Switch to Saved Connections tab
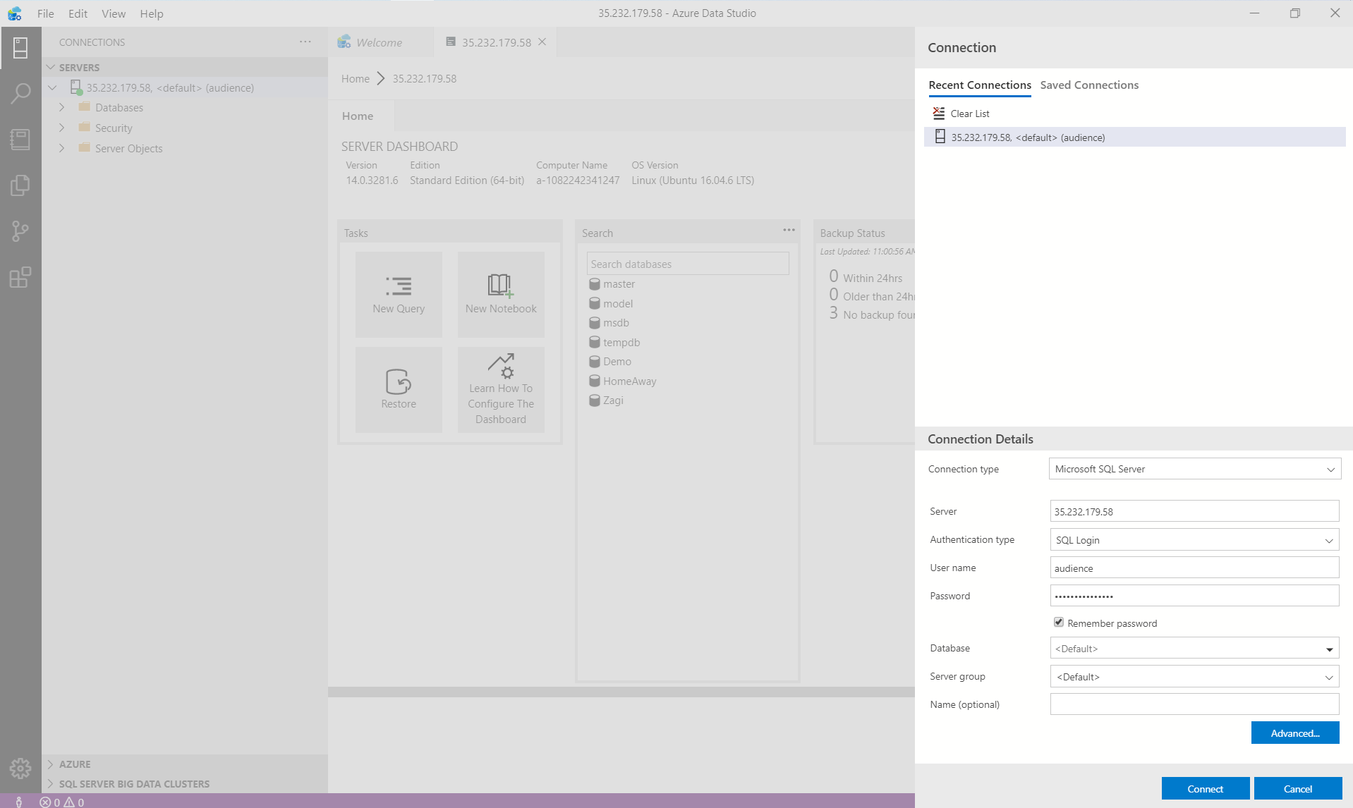The image size is (1353, 808). [x=1089, y=85]
